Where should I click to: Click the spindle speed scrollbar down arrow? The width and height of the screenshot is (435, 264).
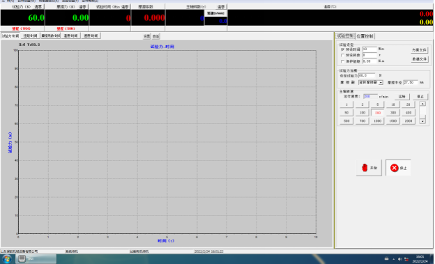[422, 121]
